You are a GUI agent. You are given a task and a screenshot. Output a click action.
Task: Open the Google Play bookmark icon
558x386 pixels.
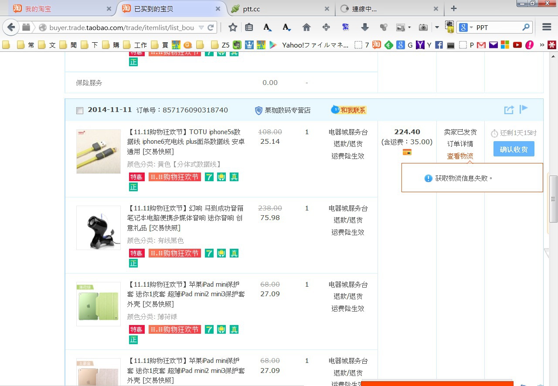pos(273,45)
